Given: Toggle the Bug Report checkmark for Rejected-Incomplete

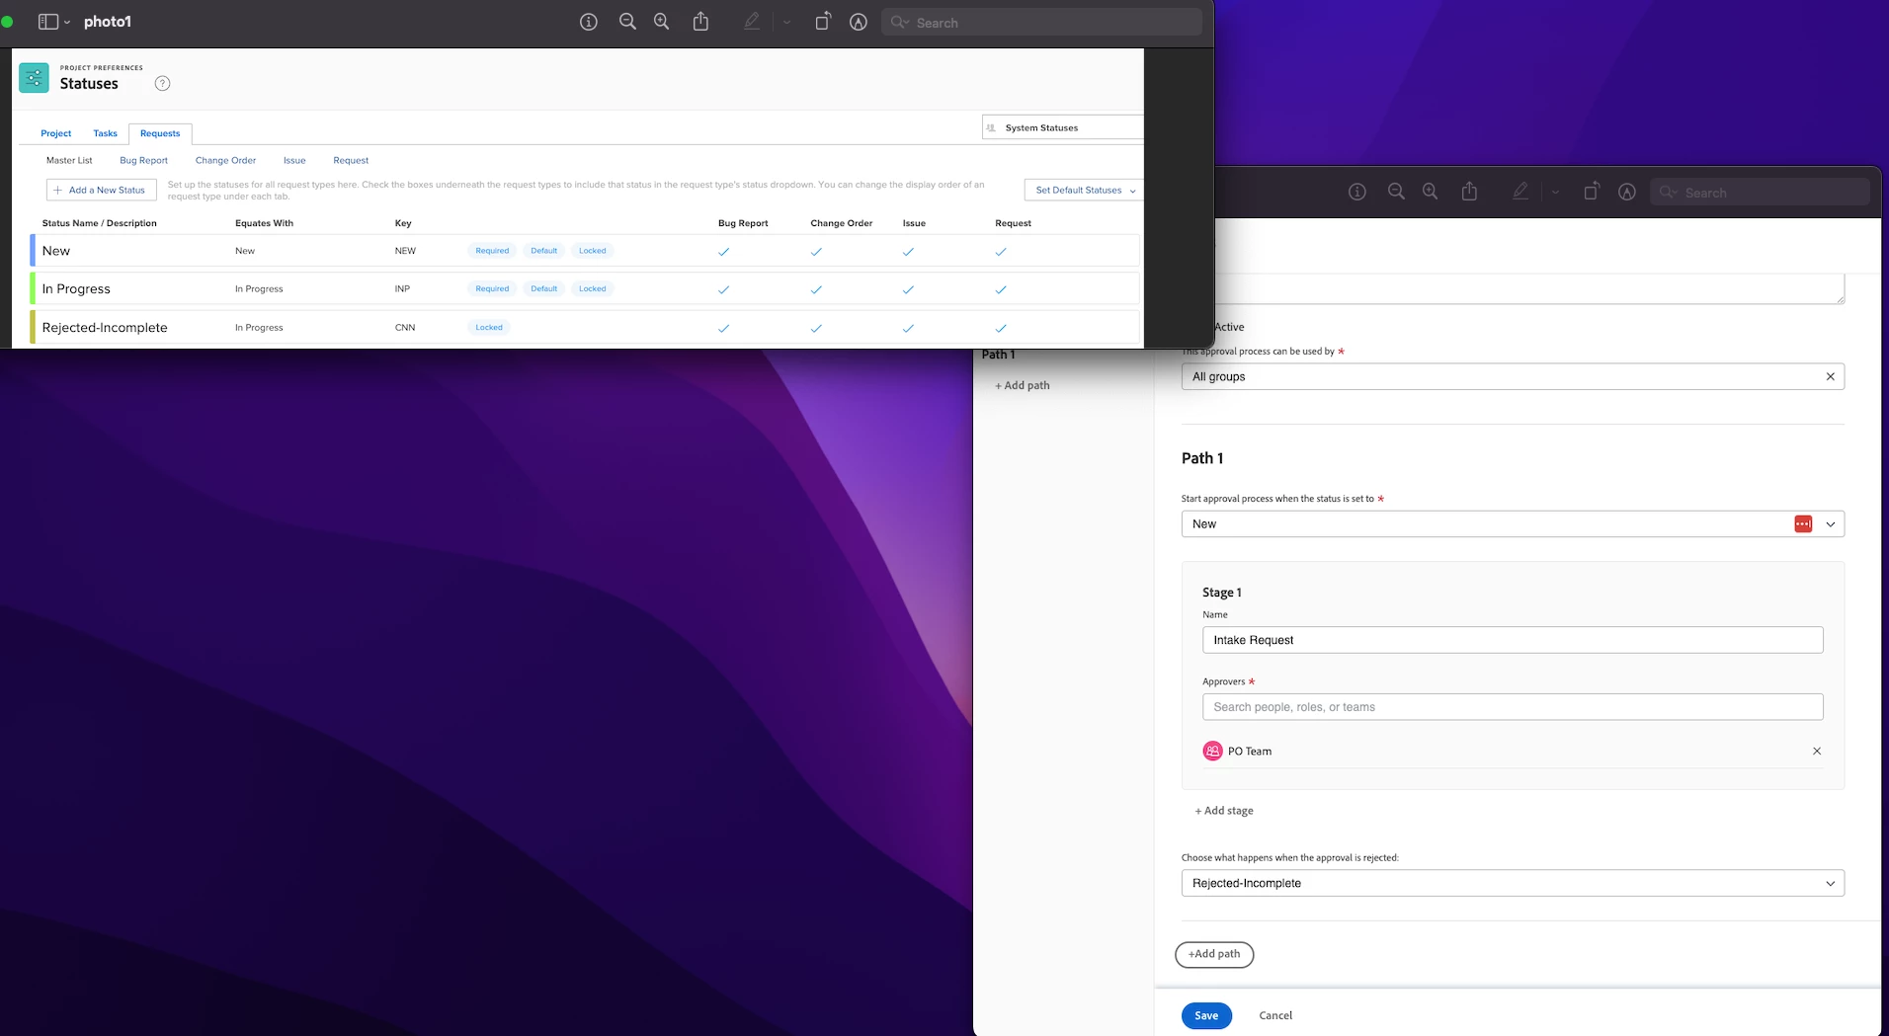Looking at the screenshot, I should (x=724, y=328).
